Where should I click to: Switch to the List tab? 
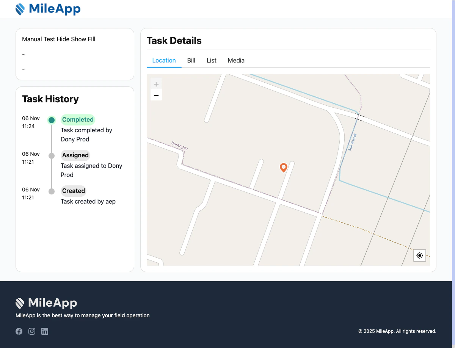[x=211, y=60]
